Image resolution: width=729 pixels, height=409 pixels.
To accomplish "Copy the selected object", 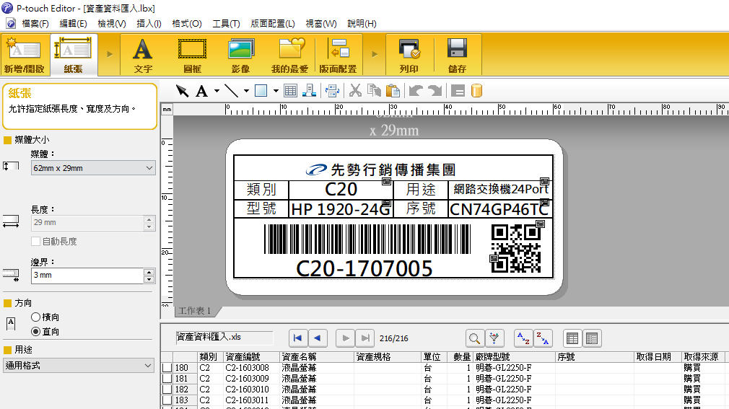I will click(375, 91).
